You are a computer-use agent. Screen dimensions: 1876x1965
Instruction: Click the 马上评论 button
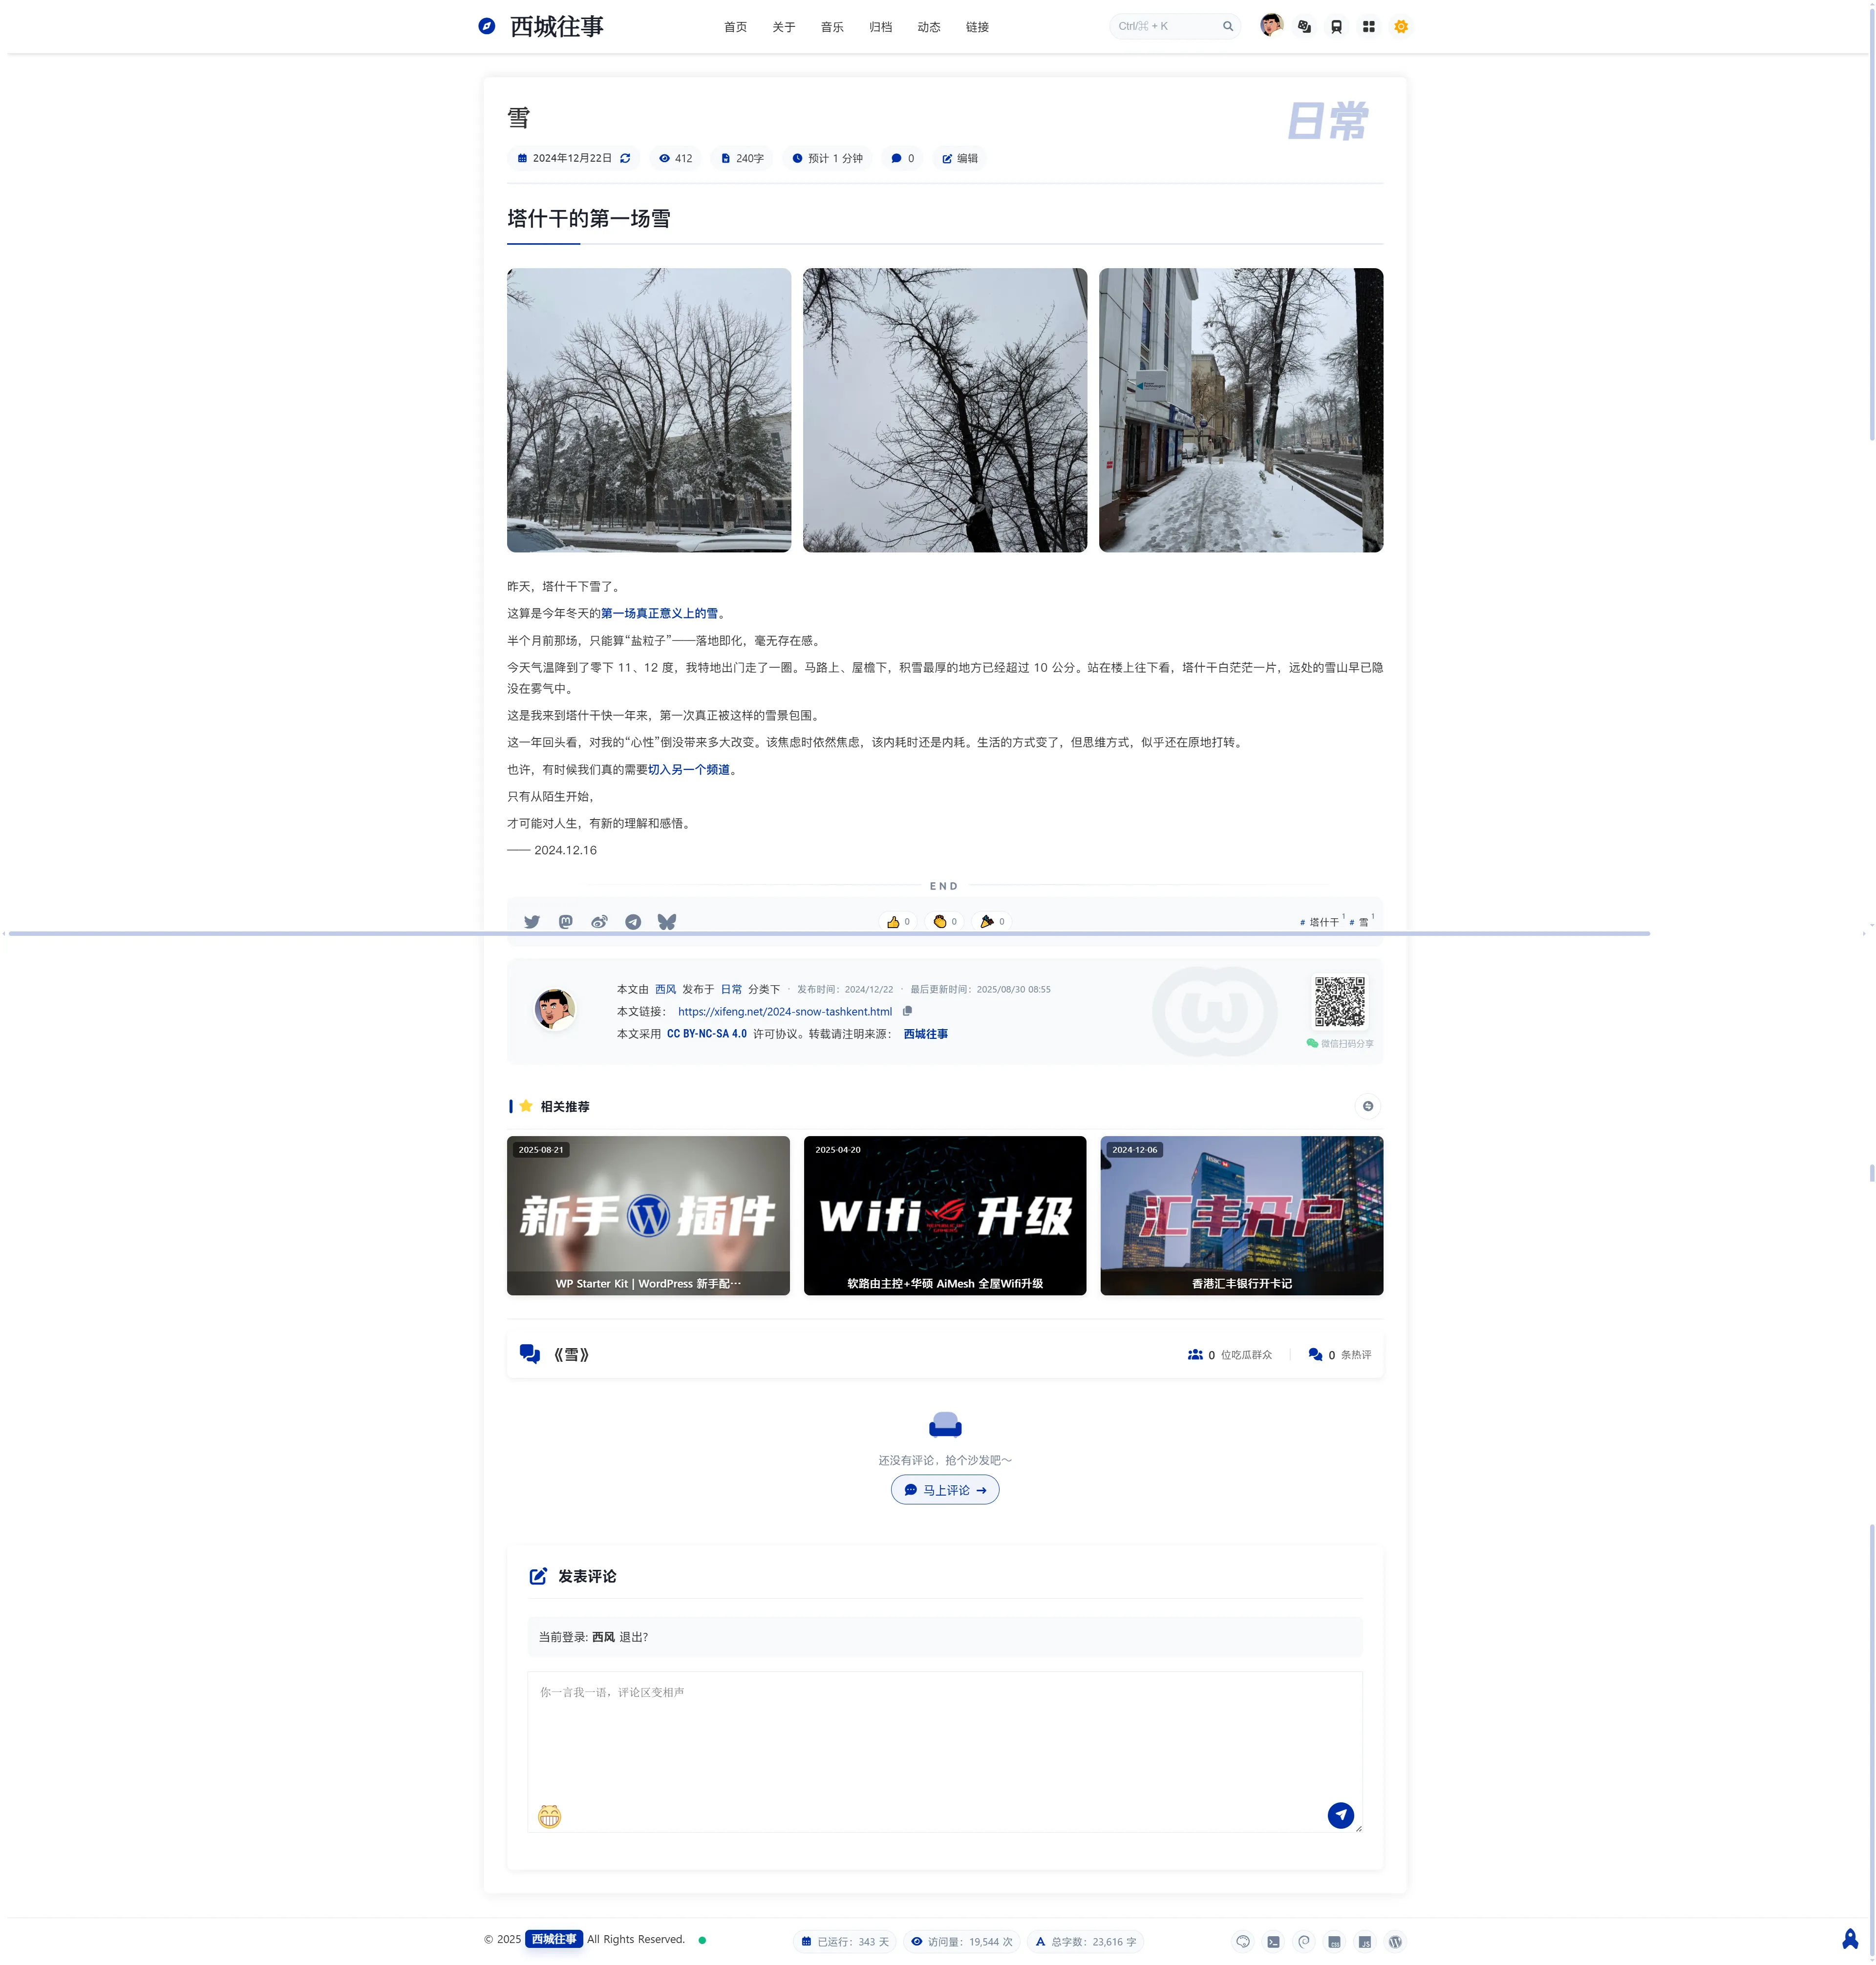(945, 1490)
